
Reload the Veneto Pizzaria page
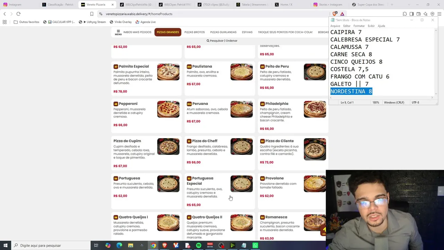[18, 14]
